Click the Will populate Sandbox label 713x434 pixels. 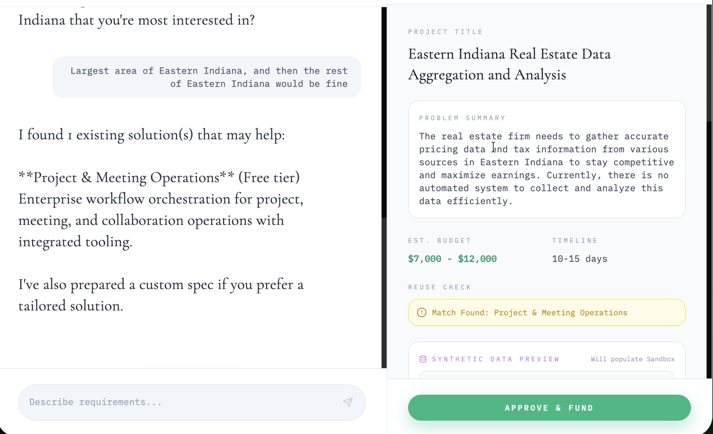[x=632, y=359]
